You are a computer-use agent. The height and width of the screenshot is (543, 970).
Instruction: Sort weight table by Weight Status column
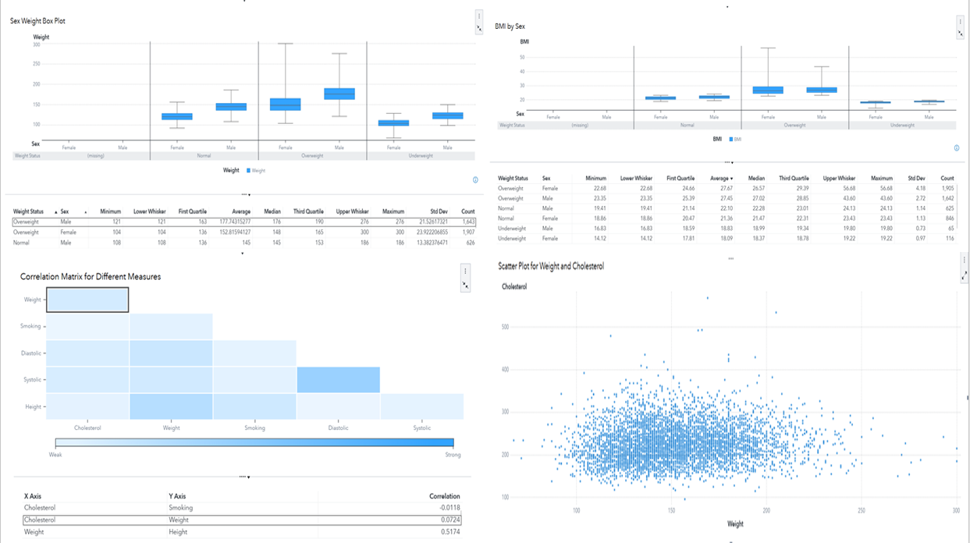click(29, 211)
